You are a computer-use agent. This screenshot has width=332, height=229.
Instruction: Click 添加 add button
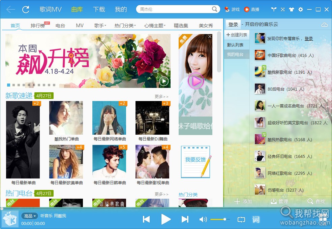pos(243,201)
